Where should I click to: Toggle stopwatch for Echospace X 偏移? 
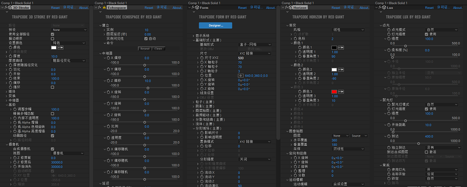[108, 58]
